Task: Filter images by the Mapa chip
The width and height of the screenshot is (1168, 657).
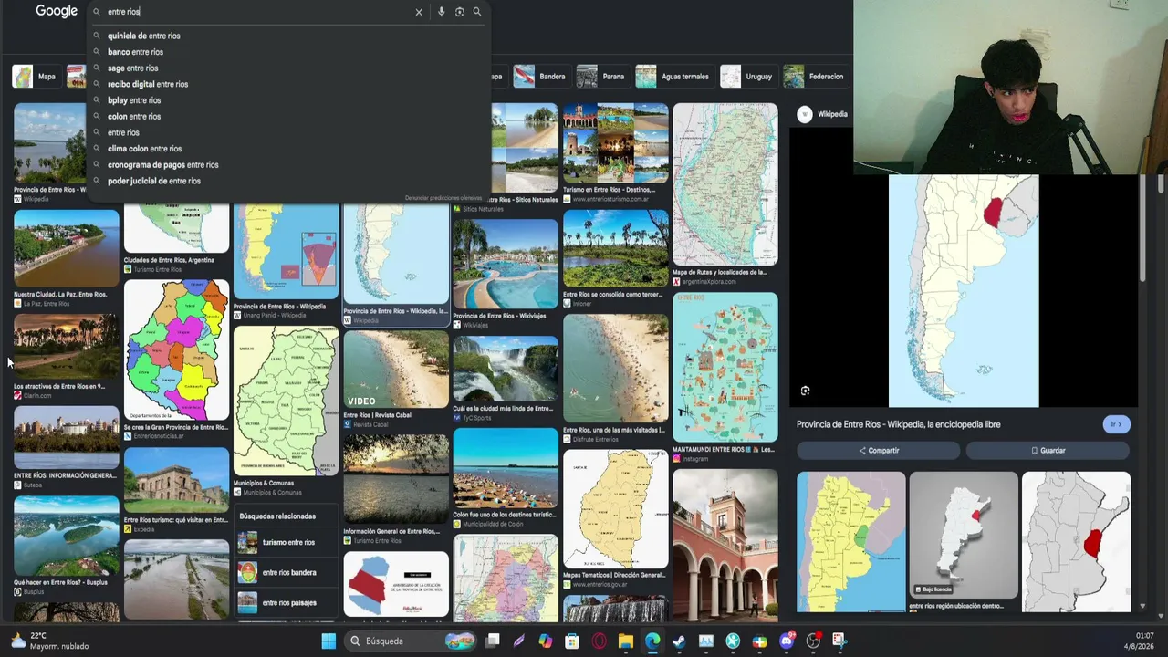Action: [x=36, y=77]
